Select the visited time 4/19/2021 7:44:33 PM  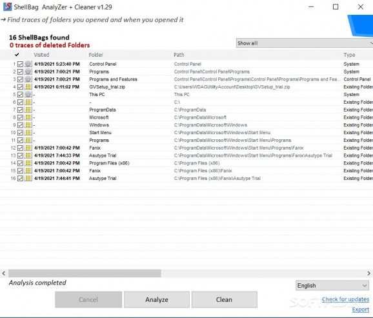tap(57, 155)
